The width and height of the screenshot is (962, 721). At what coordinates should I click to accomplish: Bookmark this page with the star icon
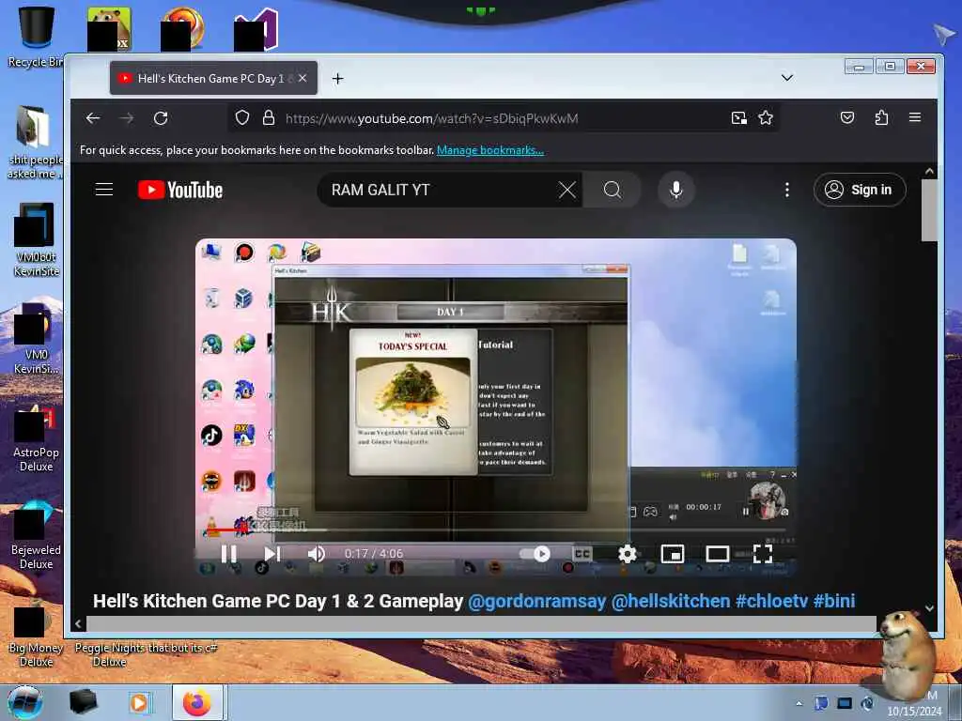tap(765, 117)
